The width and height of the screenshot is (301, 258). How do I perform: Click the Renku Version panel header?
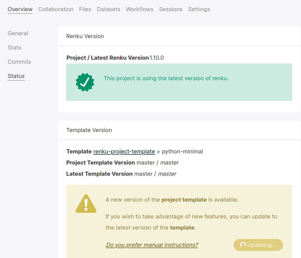[85, 36]
